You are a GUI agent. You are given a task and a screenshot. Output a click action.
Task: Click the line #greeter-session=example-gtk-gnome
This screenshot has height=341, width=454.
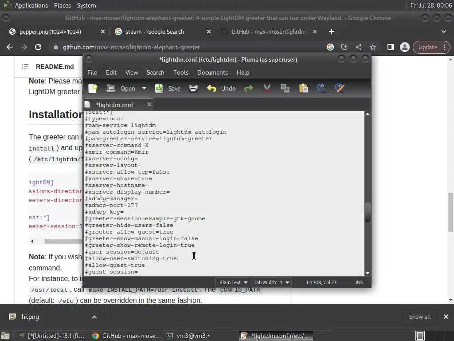point(145,218)
